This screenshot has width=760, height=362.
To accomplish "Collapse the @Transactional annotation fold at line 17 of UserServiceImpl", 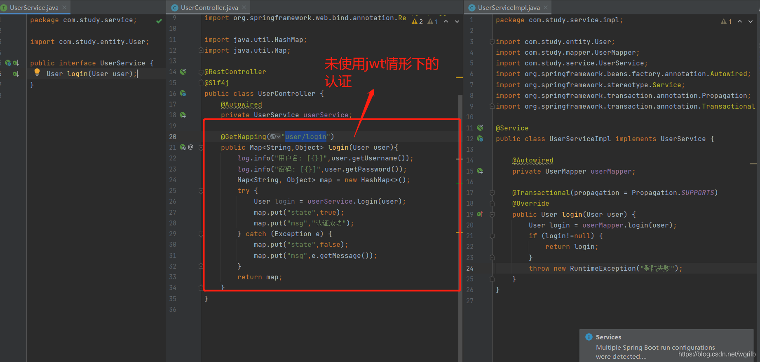I will (x=492, y=193).
